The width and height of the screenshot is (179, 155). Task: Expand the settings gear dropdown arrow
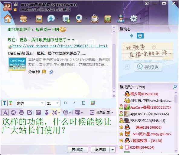click(x=140, y=19)
